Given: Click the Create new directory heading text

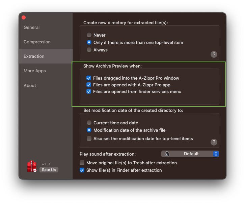Looking at the screenshot, I should (x=126, y=23).
